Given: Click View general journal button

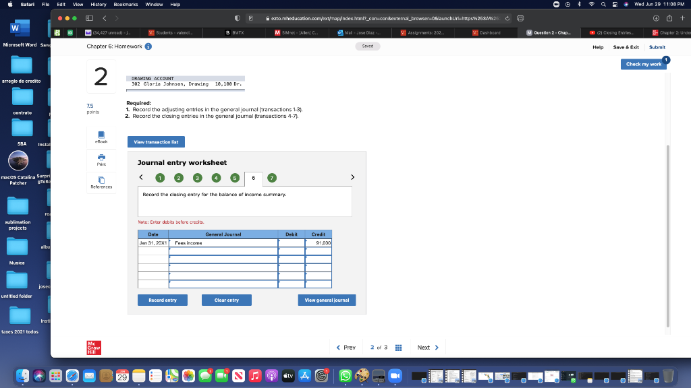Looking at the screenshot, I should coord(327,300).
